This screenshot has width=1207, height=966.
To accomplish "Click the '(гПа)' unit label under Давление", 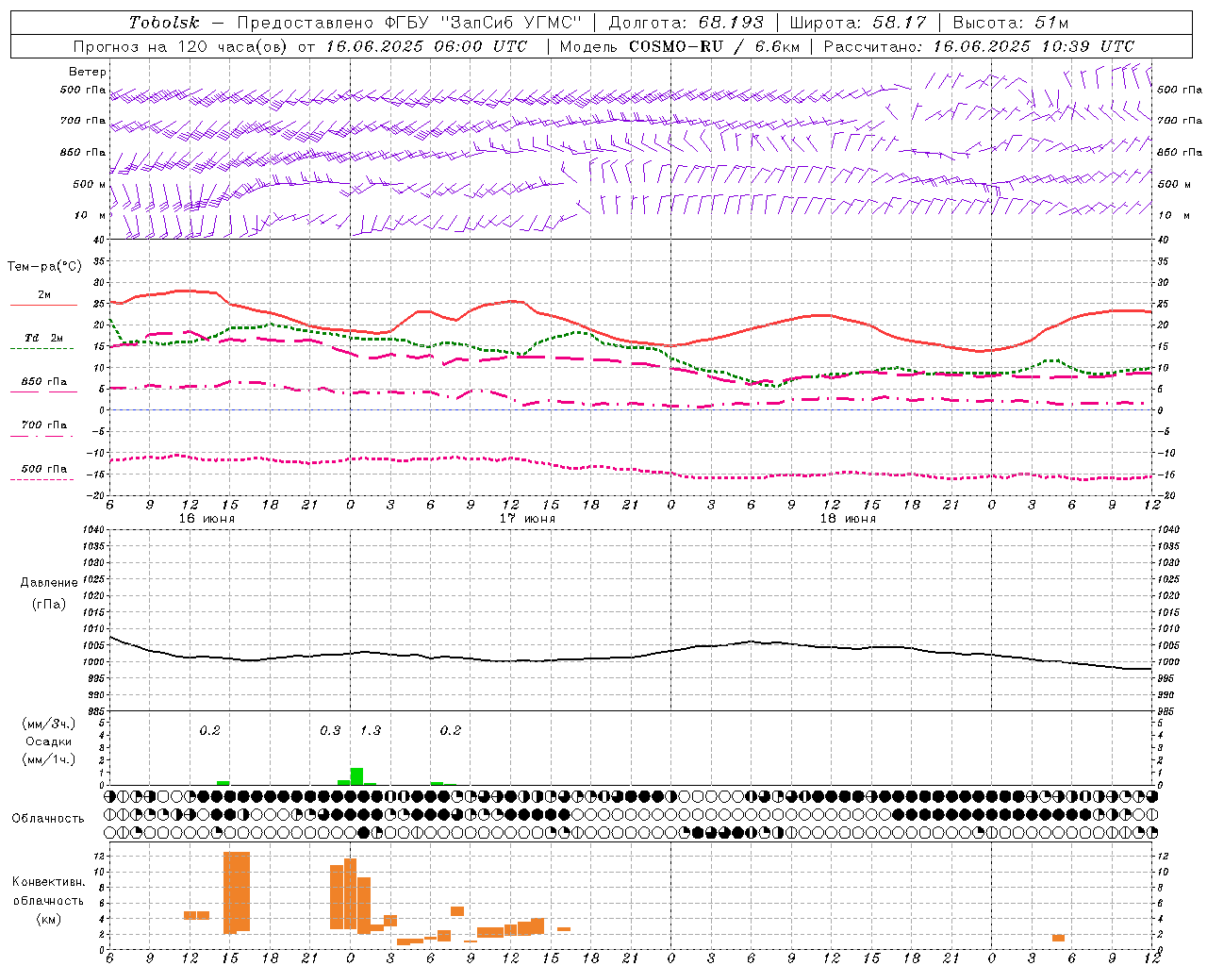I will point(49,604).
